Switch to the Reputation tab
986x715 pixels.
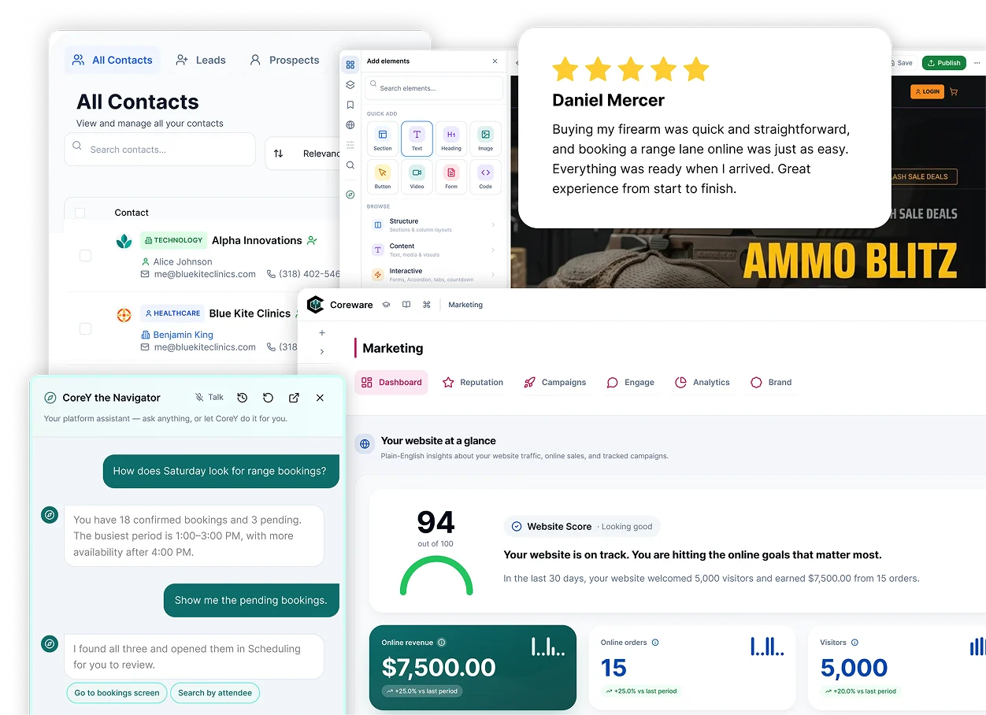(473, 382)
